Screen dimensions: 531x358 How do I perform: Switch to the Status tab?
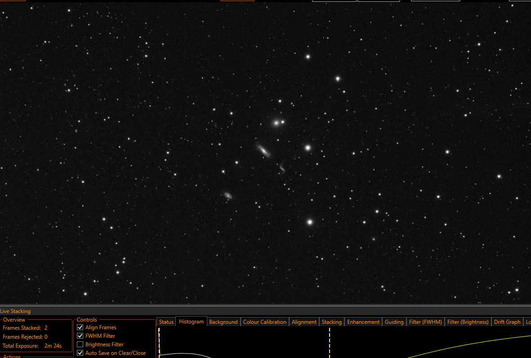pyautogui.click(x=166, y=322)
